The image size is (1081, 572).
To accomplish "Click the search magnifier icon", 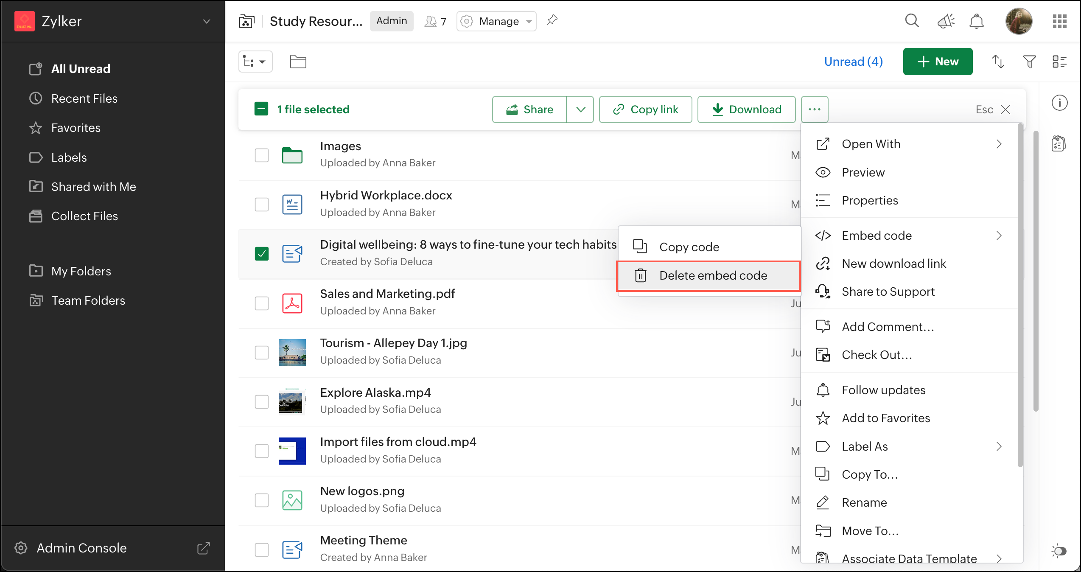I will tap(911, 21).
